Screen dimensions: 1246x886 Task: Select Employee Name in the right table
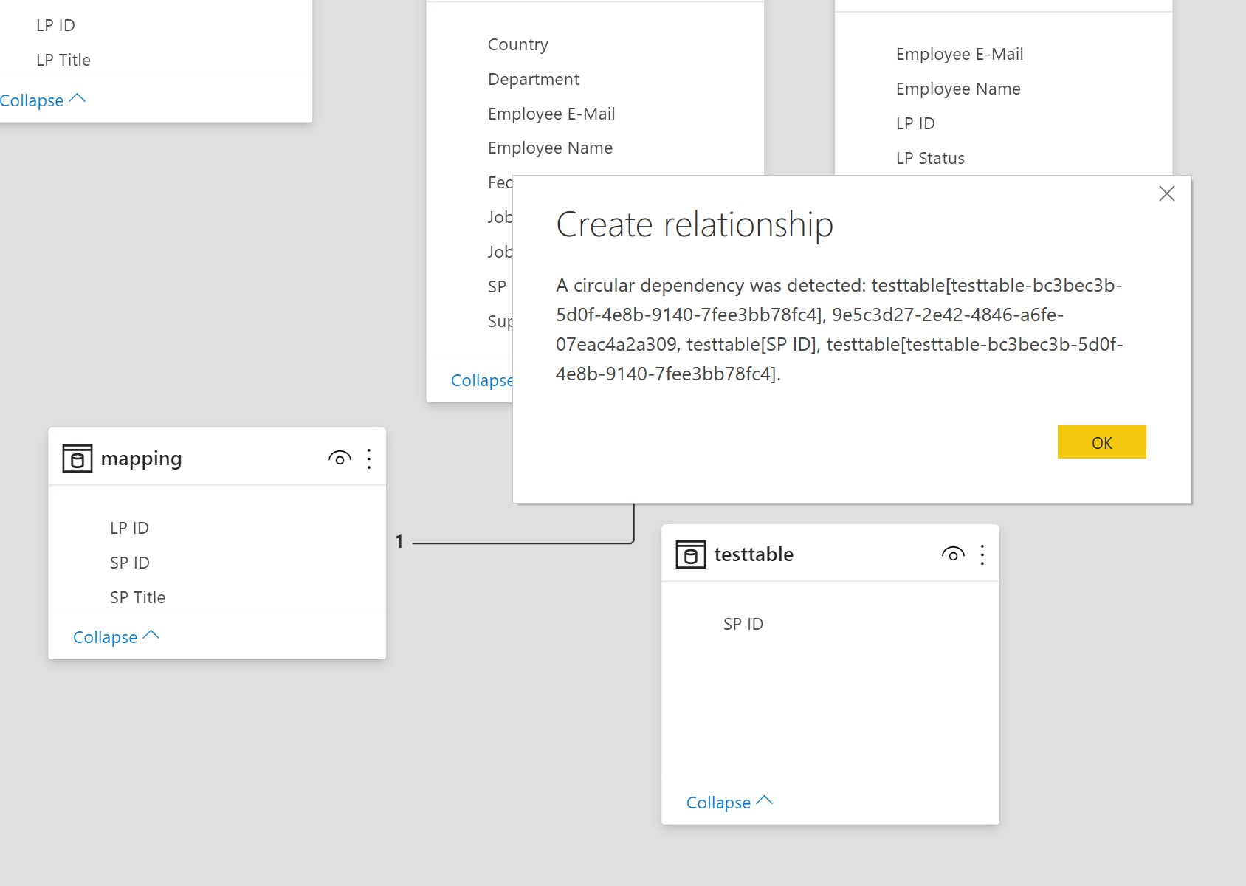958,89
